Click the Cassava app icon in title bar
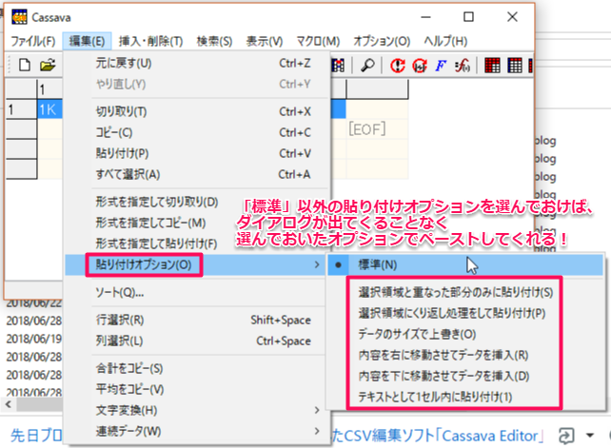 point(19,17)
